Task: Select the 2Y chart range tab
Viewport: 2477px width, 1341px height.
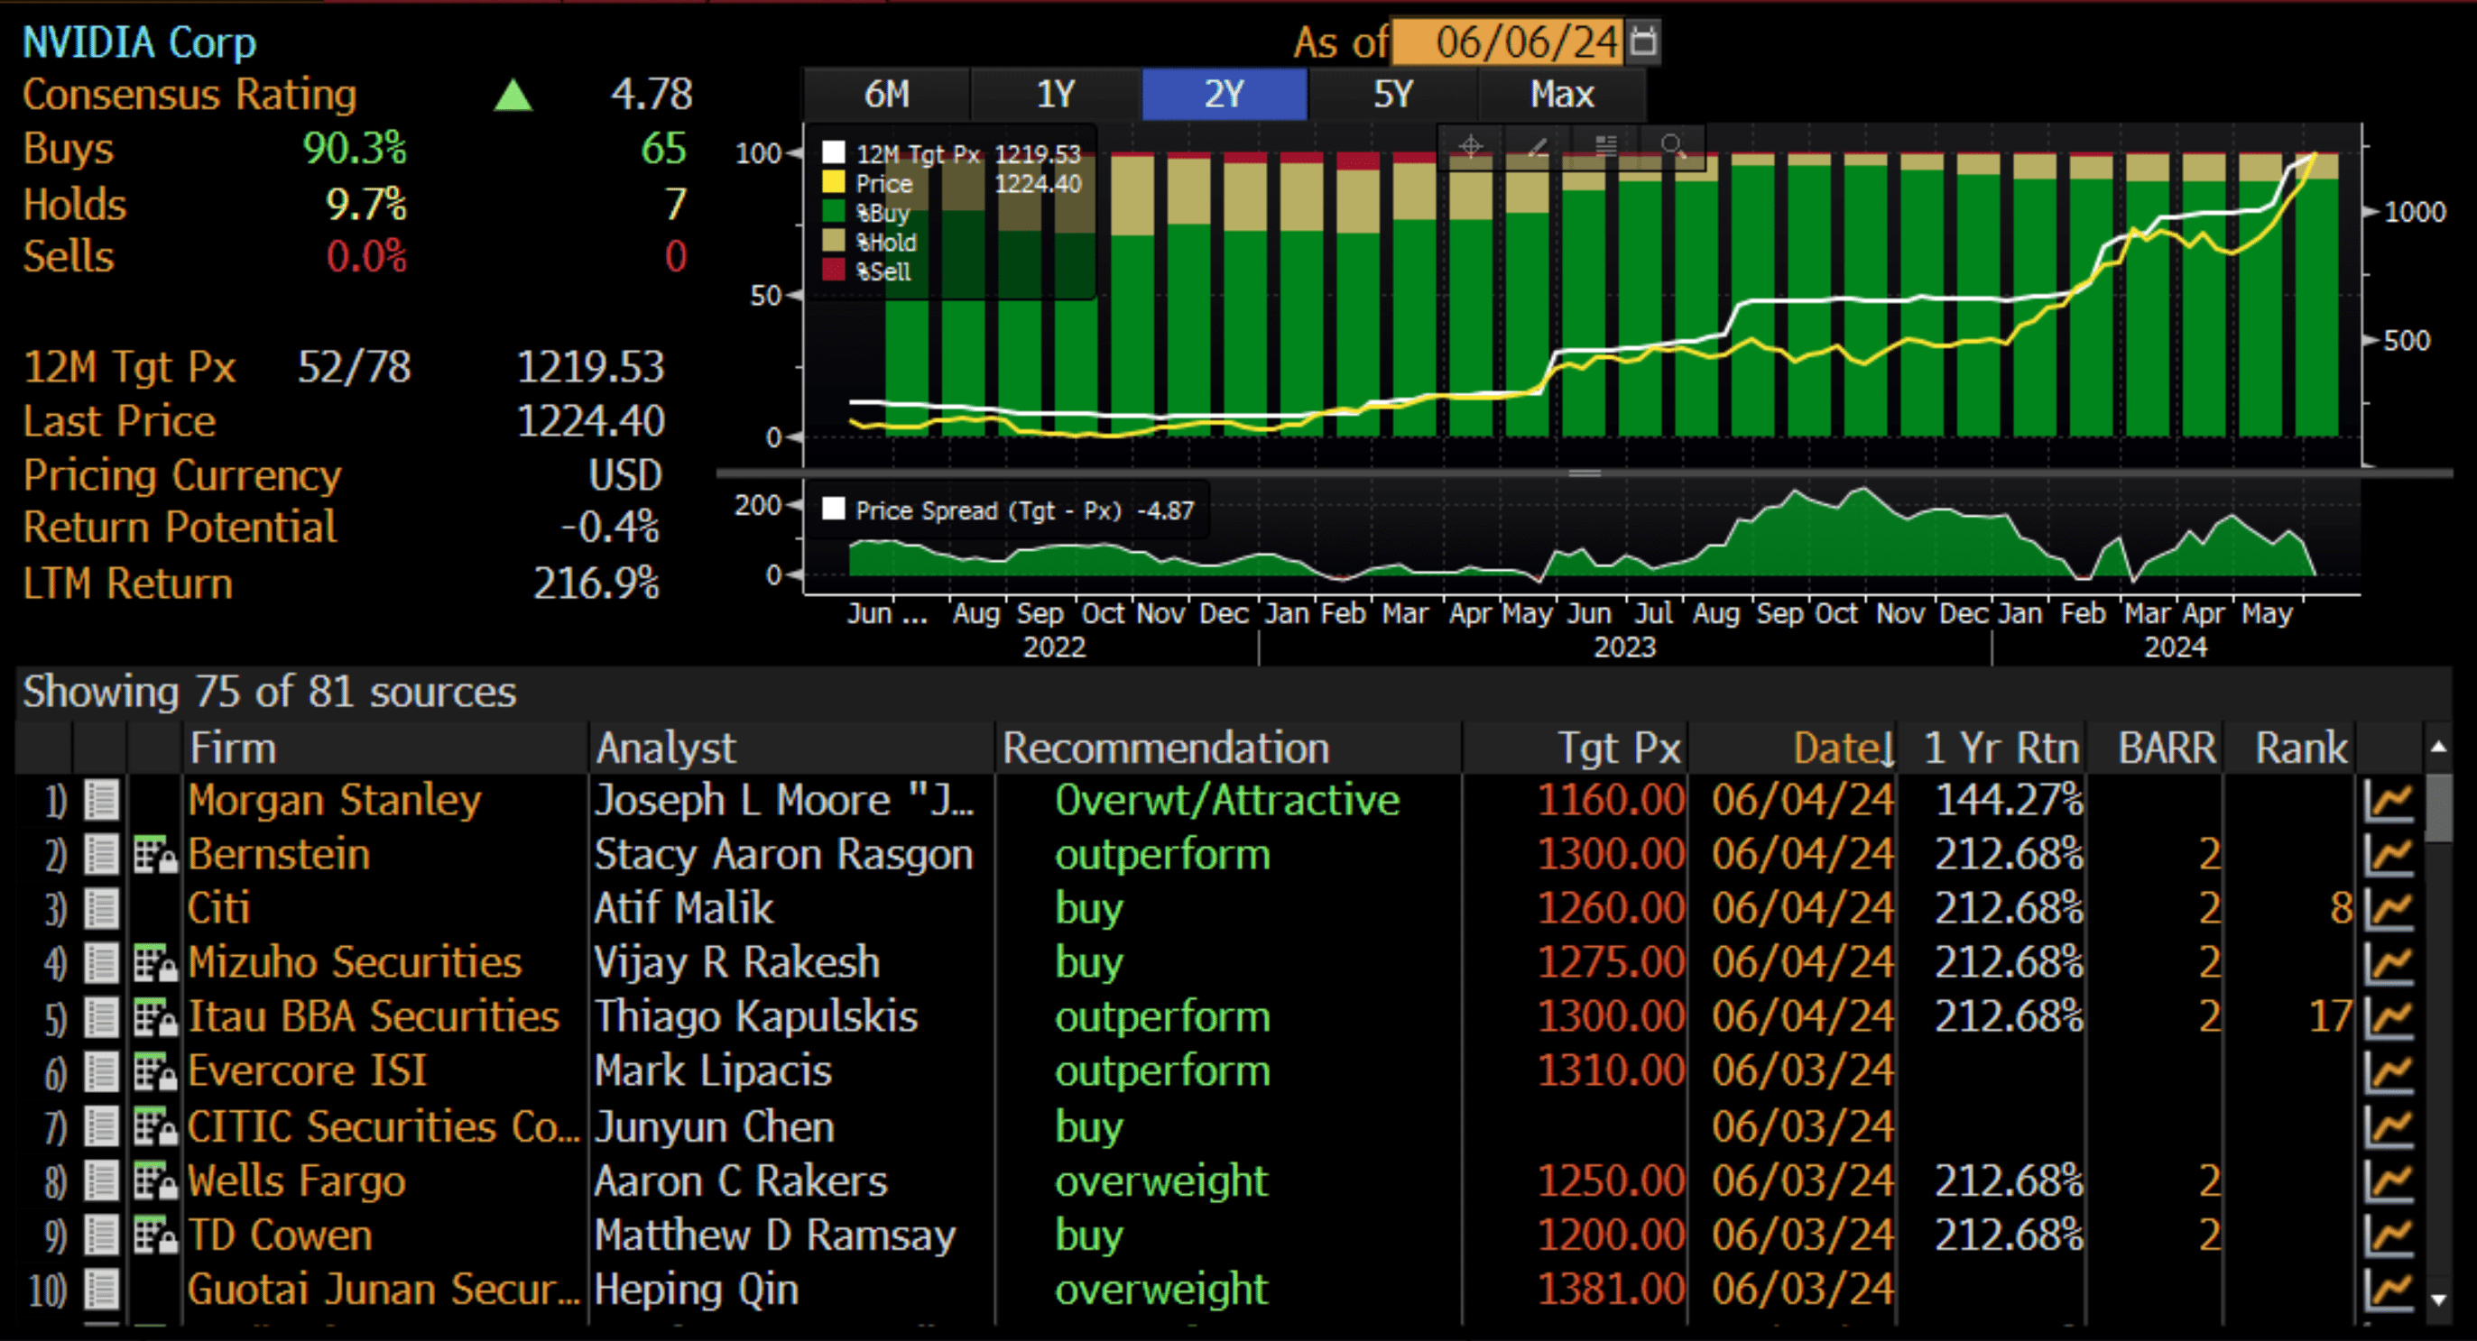Action: tap(1225, 94)
